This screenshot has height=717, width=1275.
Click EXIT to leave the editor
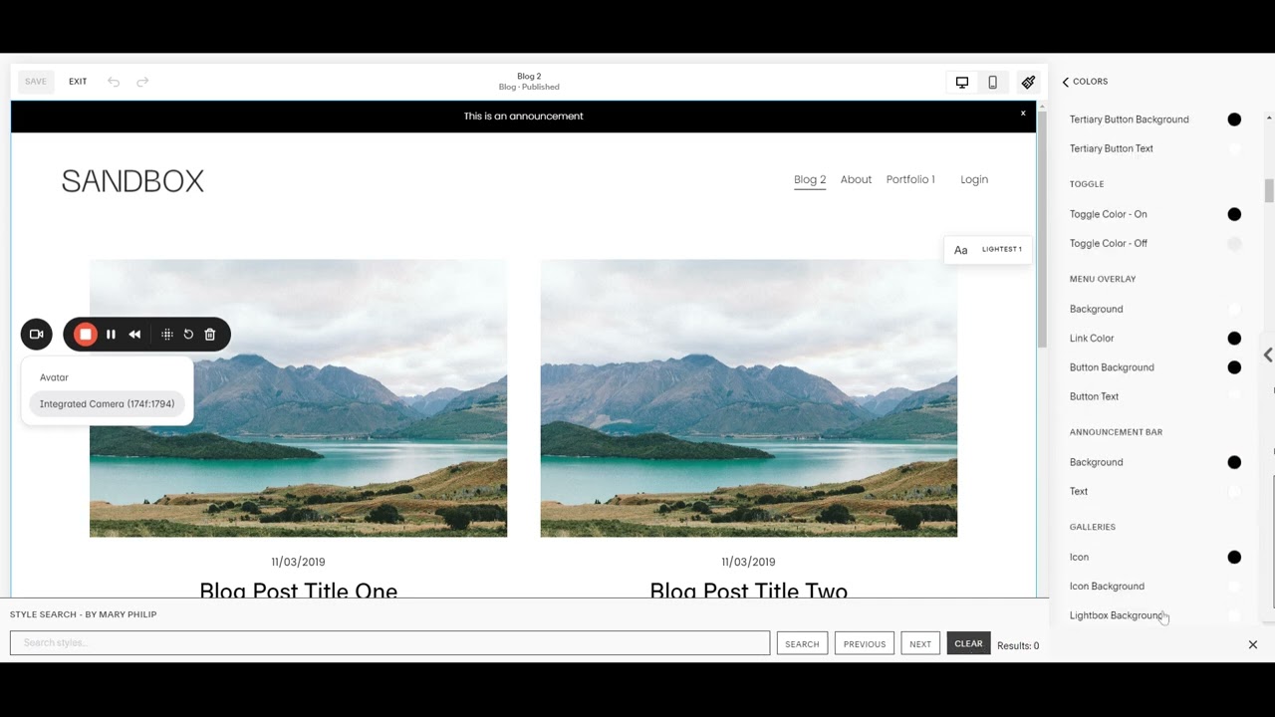point(78,82)
